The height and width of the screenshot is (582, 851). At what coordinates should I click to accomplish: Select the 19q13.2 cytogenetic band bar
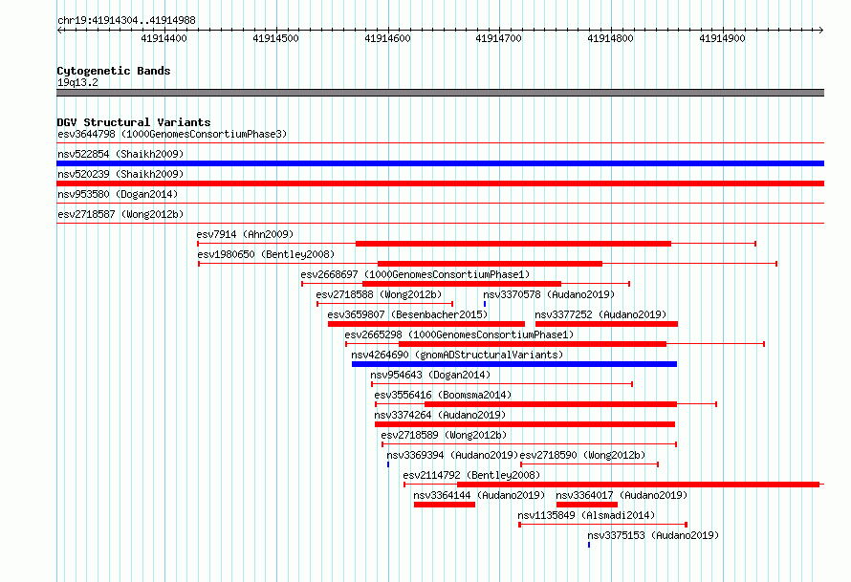440,93
